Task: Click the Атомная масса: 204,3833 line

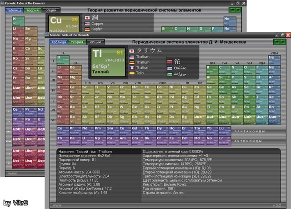Action: point(79,172)
